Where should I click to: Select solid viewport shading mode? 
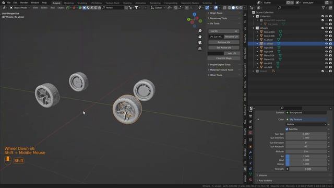233,8
